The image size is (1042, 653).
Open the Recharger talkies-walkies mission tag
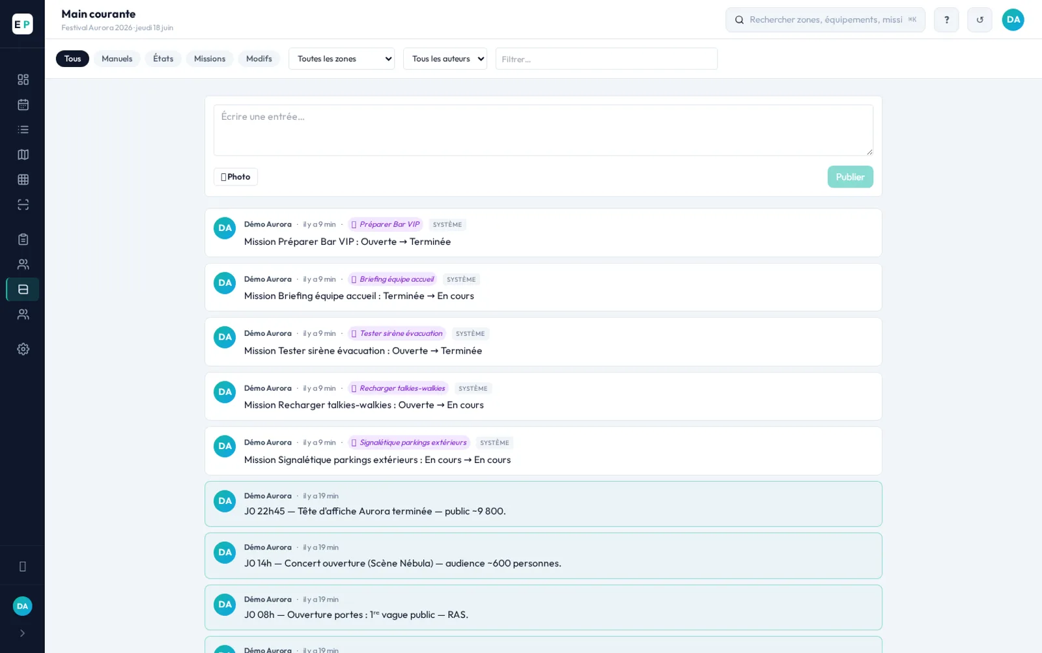coord(398,388)
